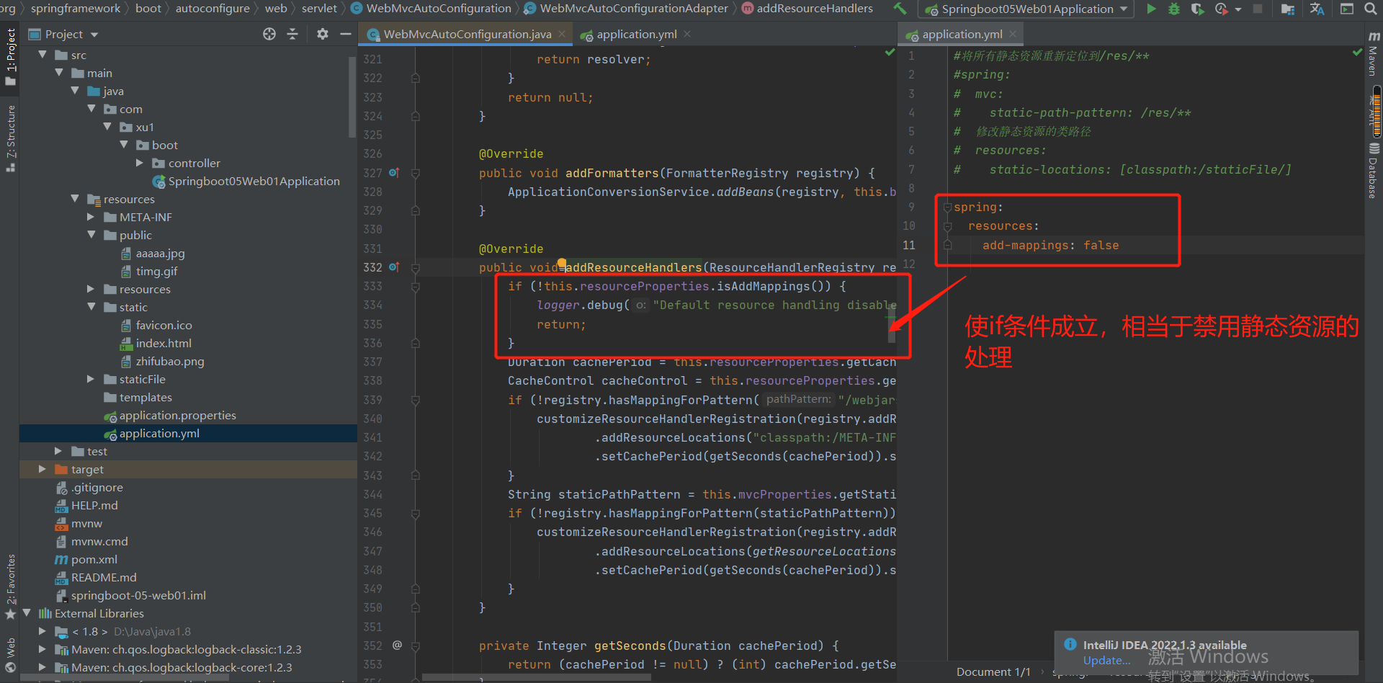Image resolution: width=1383 pixels, height=683 pixels.
Task: Collapse all nodes in the Project panel
Action: (x=292, y=34)
